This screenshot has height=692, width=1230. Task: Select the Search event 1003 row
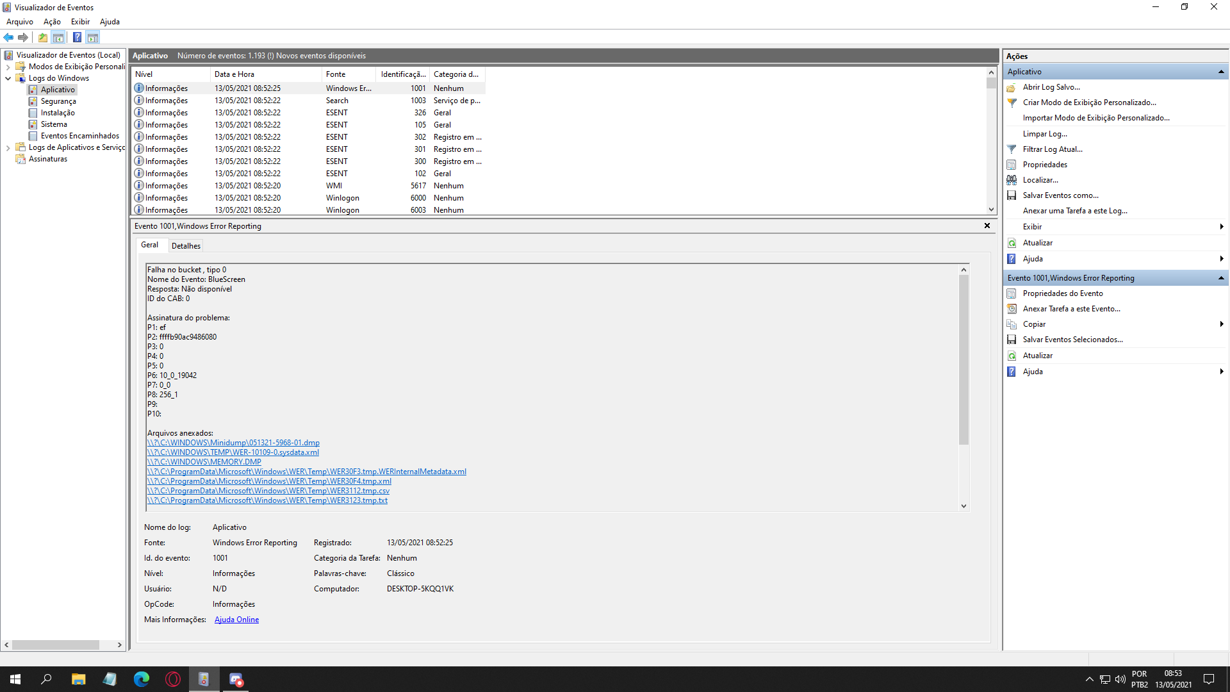[309, 101]
